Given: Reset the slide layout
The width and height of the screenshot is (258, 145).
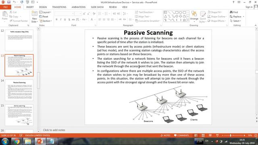Looking at the screenshot, I should (44, 17).
